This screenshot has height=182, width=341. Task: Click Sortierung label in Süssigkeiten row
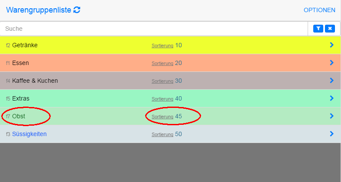[162, 134]
